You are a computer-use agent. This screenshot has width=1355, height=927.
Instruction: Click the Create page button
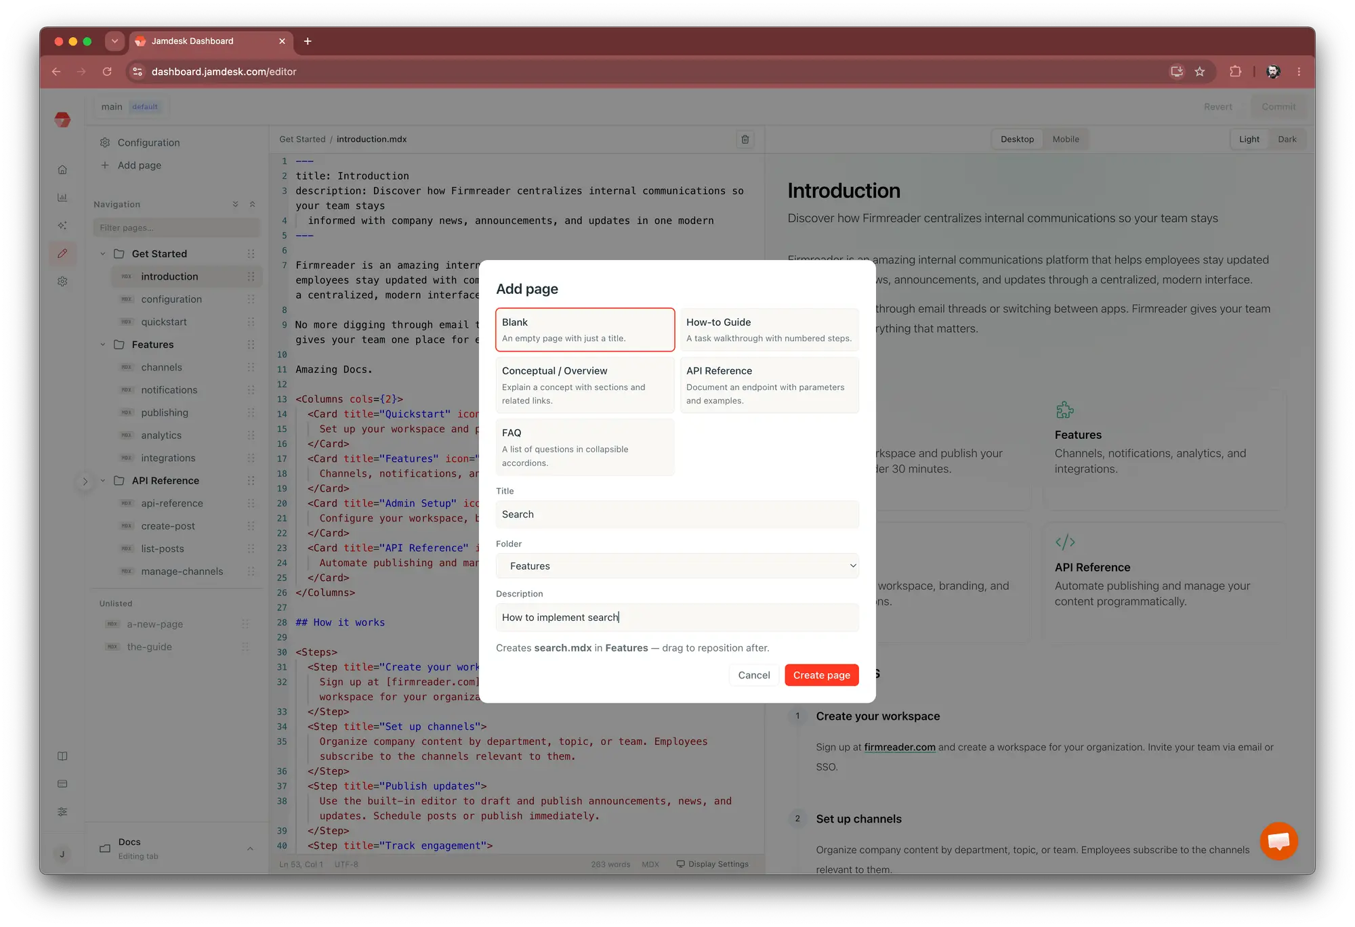tap(822, 675)
